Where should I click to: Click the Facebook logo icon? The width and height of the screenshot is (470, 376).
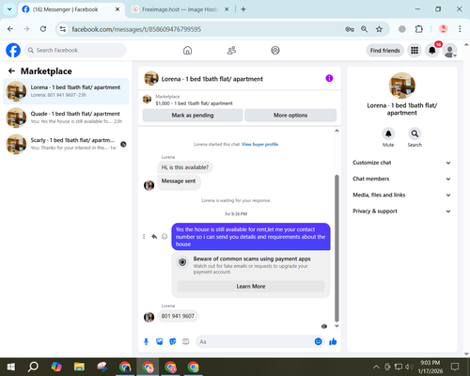pos(13,50)
